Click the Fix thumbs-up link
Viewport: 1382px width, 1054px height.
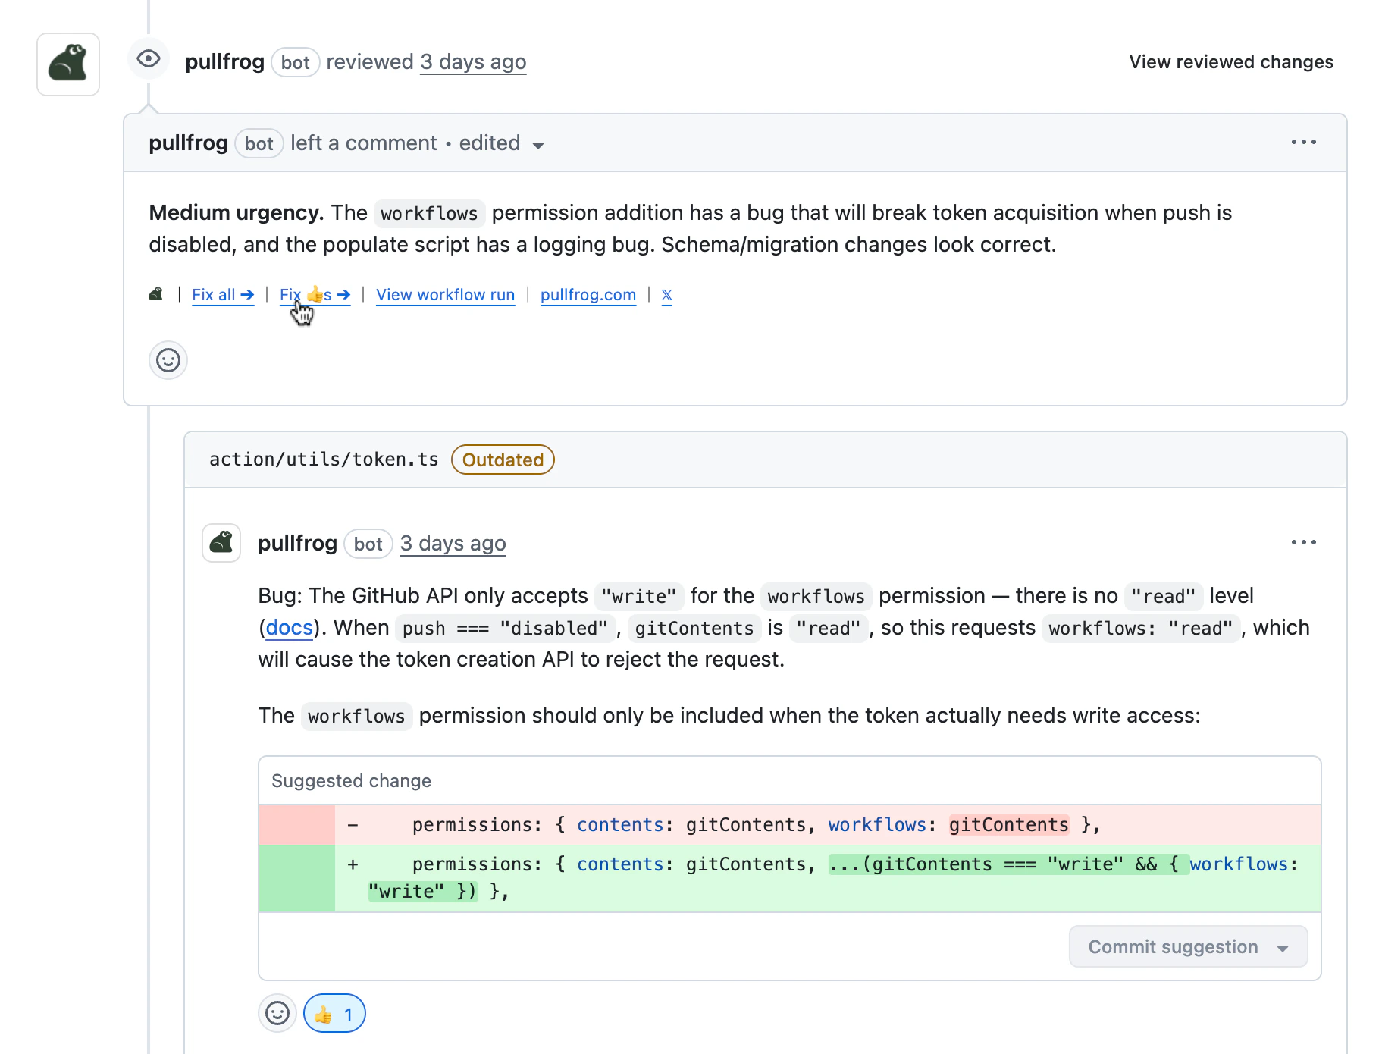pos(315,295)
